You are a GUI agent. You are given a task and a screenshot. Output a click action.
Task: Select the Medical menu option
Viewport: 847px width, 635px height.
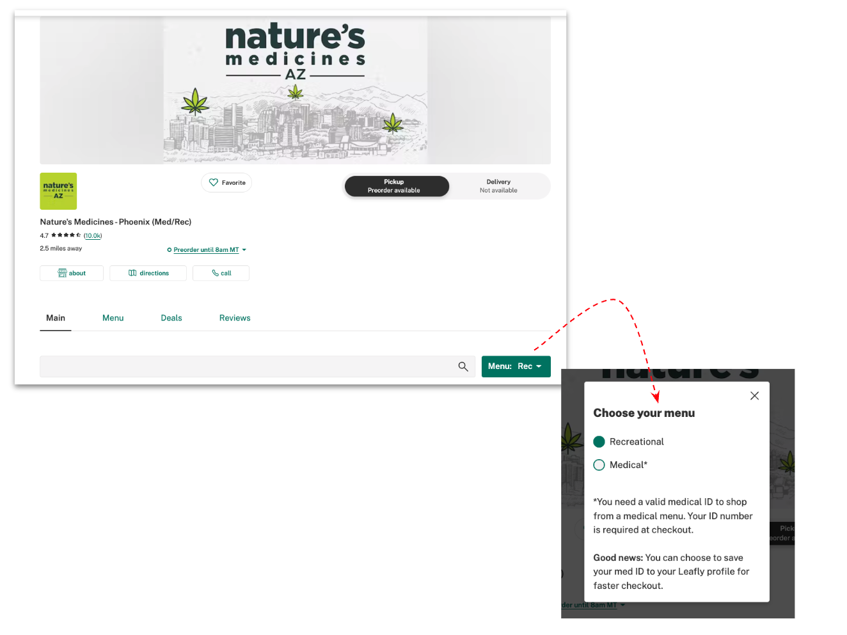click(x=599, y=465)
